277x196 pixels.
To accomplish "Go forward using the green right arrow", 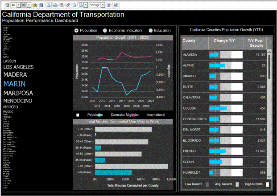I will tap(23, 4).
